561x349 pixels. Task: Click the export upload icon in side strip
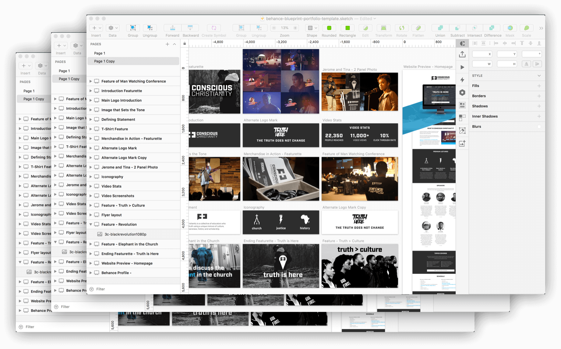462,55
